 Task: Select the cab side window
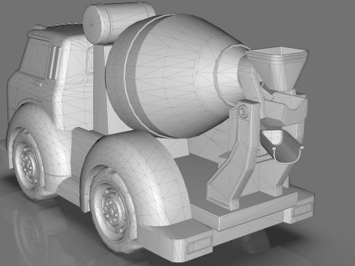pos(35,58)
